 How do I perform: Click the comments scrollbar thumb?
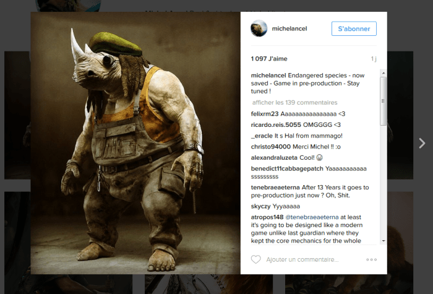click(383, 101)
